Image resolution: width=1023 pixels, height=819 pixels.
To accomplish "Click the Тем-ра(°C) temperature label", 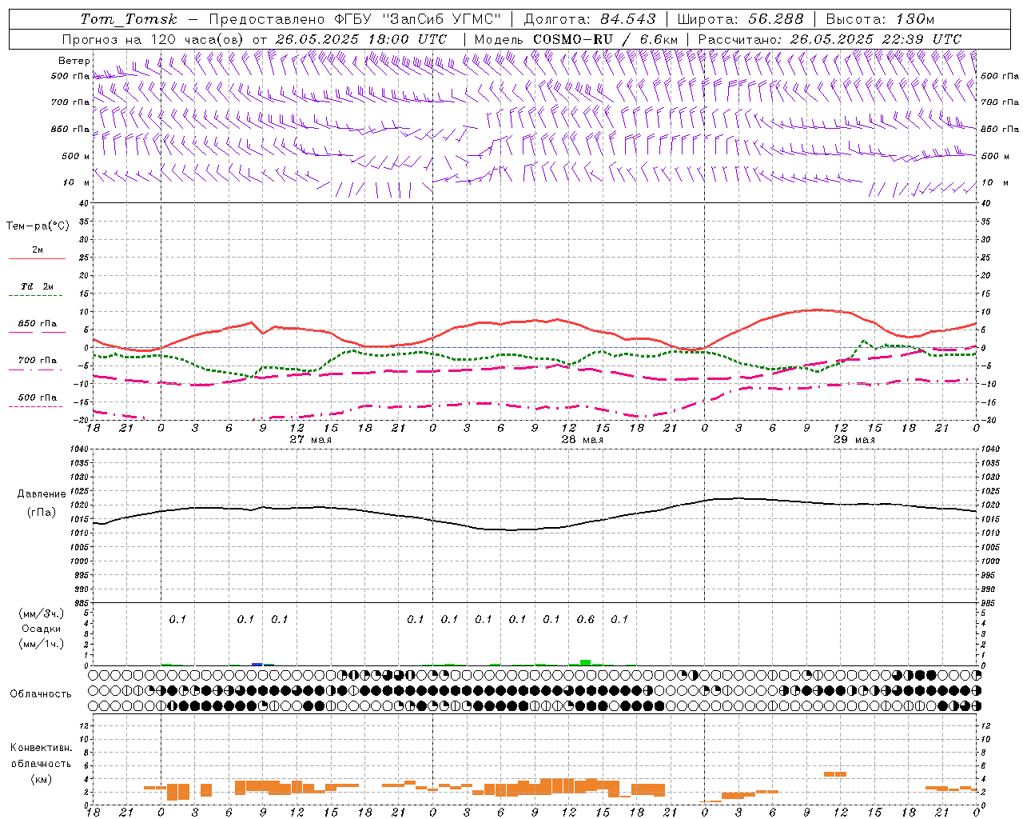I will tap(38, 226).
